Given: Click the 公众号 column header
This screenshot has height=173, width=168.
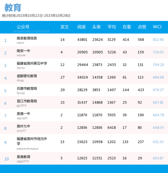Looking at the screenshot, I should (23, 27).
